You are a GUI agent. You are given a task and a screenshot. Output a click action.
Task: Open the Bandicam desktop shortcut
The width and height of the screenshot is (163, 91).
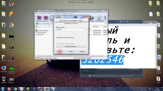click(11, 4)
